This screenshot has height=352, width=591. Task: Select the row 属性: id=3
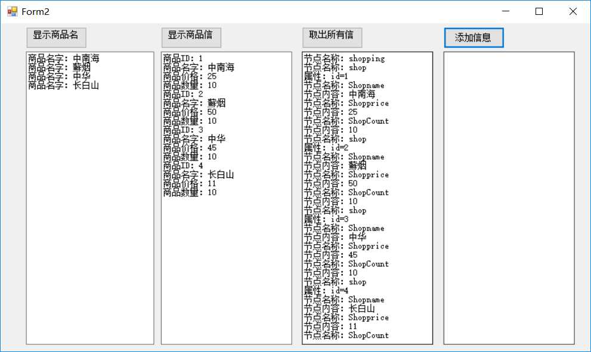(x=326, y=220)
